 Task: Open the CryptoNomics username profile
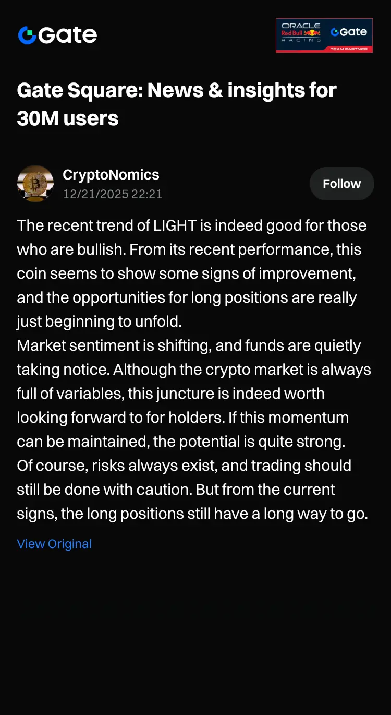pos(111,175)
